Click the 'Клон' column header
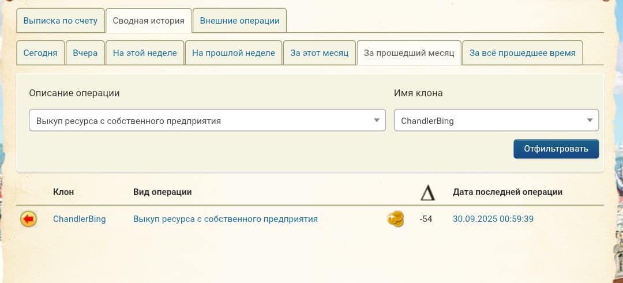623x283 pixels. pyautogui.click(x=63, y=192)
